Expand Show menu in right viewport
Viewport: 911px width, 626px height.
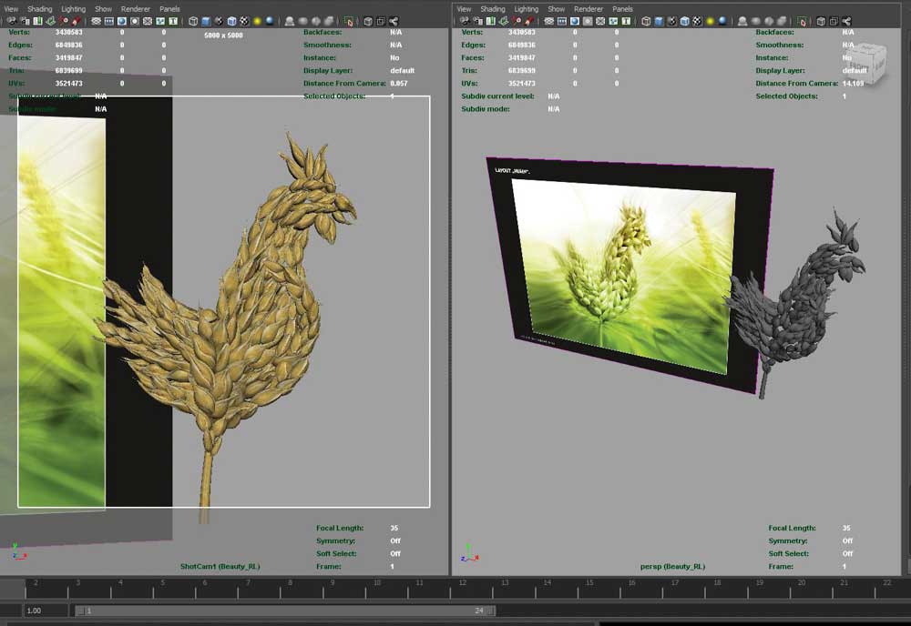556,9
